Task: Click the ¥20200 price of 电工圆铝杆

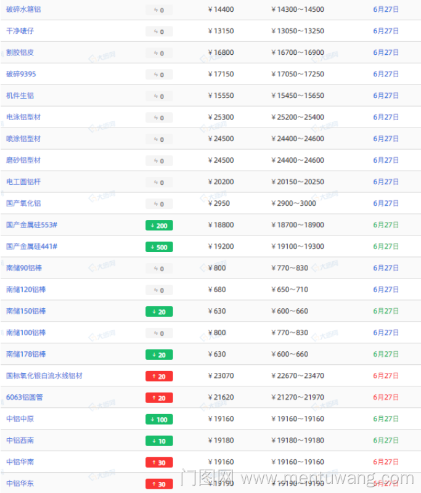Action: (x=221, y=182)
